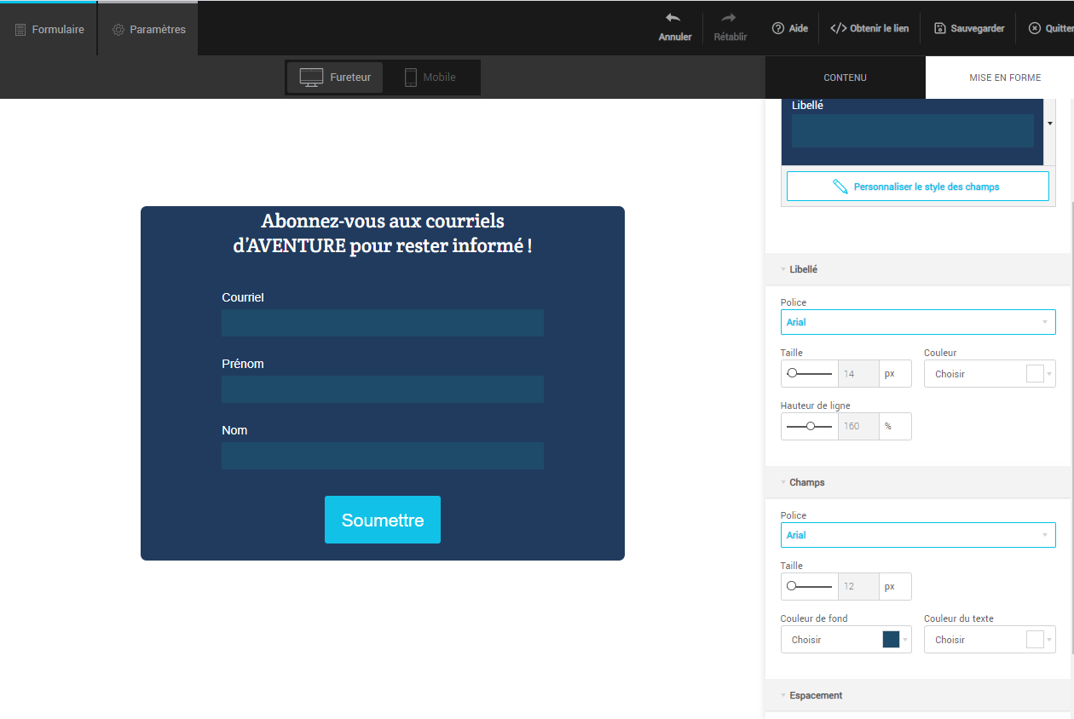Click the Quitter exit icon
The image size is (1074, 719).
tap(1035, 28)
